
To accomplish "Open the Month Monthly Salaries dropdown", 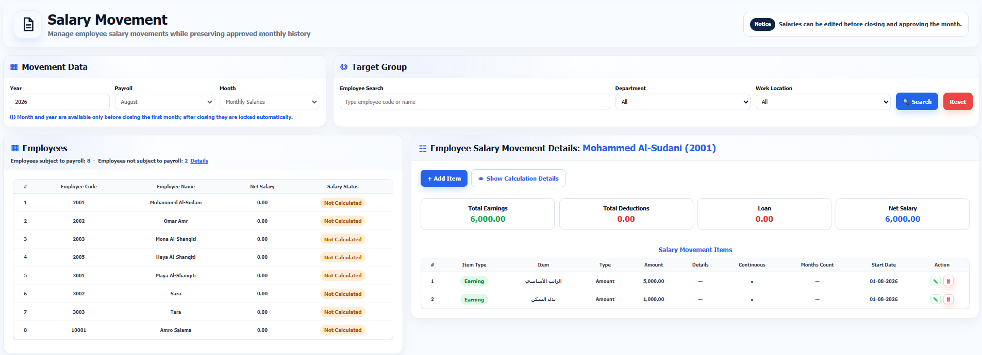I will [x=269, y=102].
